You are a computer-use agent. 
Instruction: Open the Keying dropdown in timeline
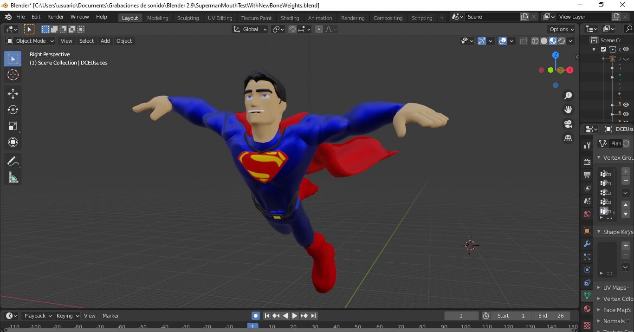[68, 316]
